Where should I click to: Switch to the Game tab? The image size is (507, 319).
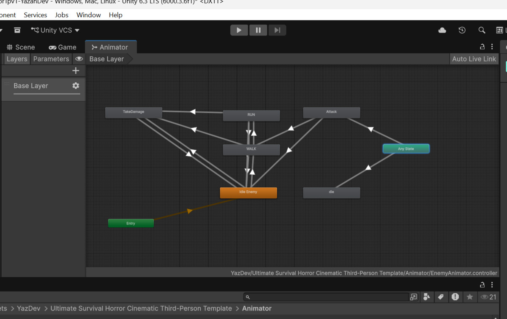[x=63, y=47]
